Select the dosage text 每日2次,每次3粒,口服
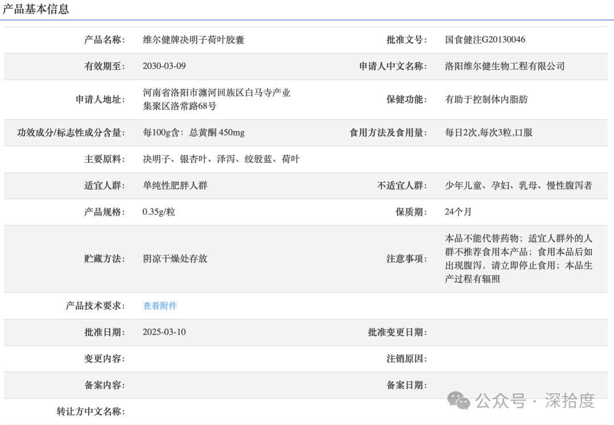This screenshot has height=425, width=614. (x=489, y=133)
